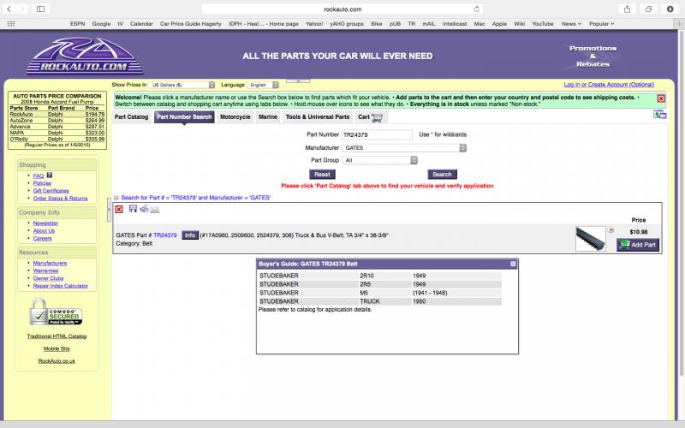Click the Part Number input field
Viewport: 685px width, 428px height.
coord(377,134)
